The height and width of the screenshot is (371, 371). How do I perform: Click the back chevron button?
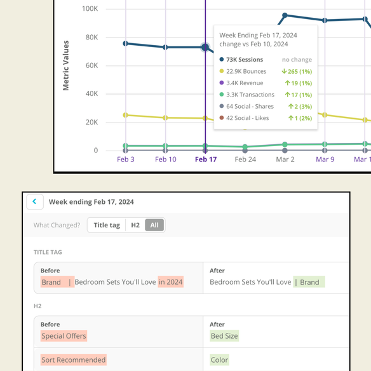tap(35, 202)
